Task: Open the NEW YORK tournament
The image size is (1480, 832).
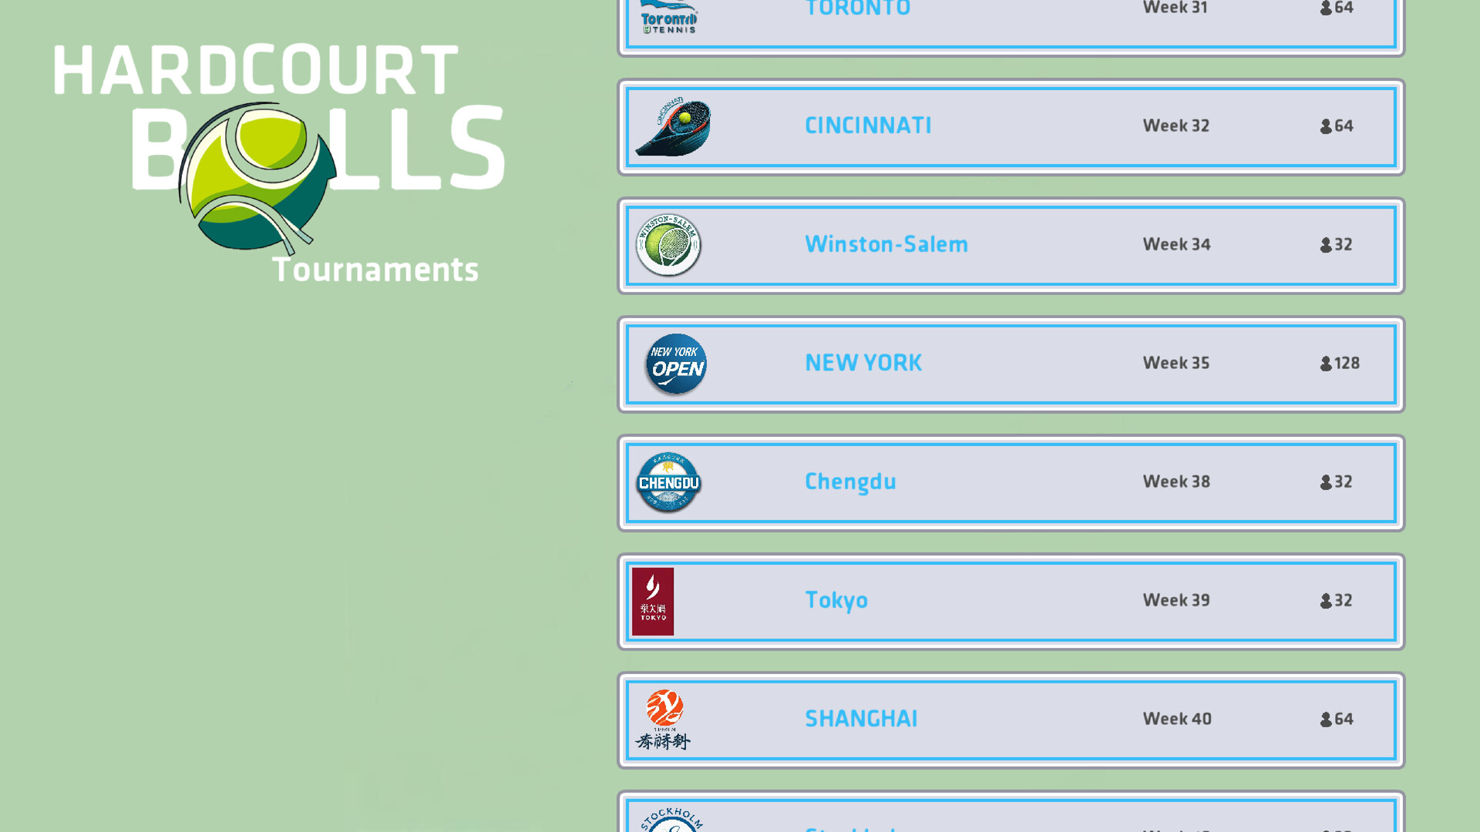Action: pyautogui.click(x=863, y=363)
